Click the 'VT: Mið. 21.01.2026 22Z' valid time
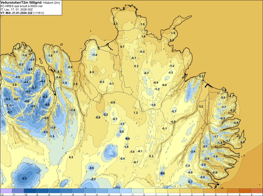The width and height of the screenshot is (263, 196). coord(17,13)
